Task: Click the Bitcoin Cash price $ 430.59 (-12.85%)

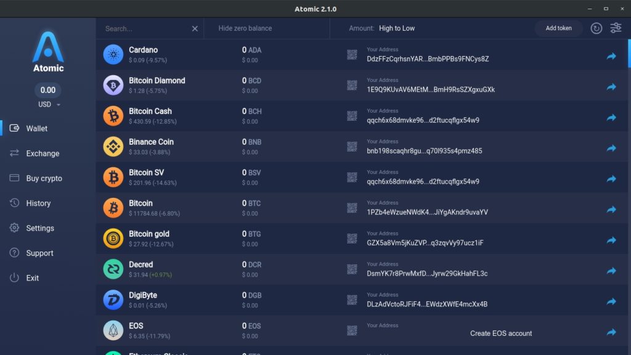Action: (x=153, y=121)
